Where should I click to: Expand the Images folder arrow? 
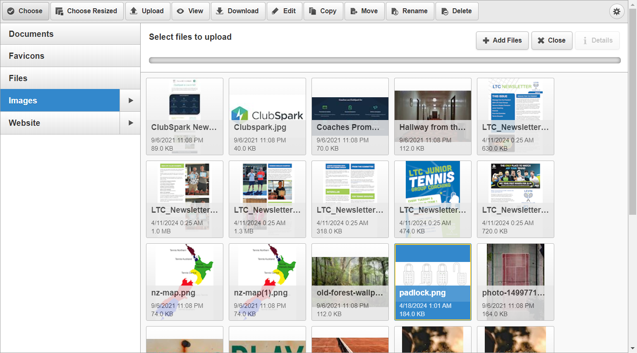130,101
